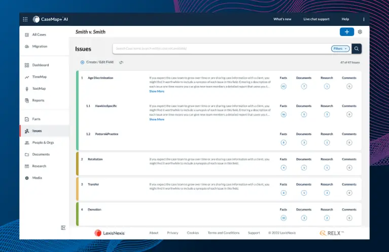Select the Pattern&Practice sub-issue
This screenshot has height=252, width=389.
click(107, 134)
